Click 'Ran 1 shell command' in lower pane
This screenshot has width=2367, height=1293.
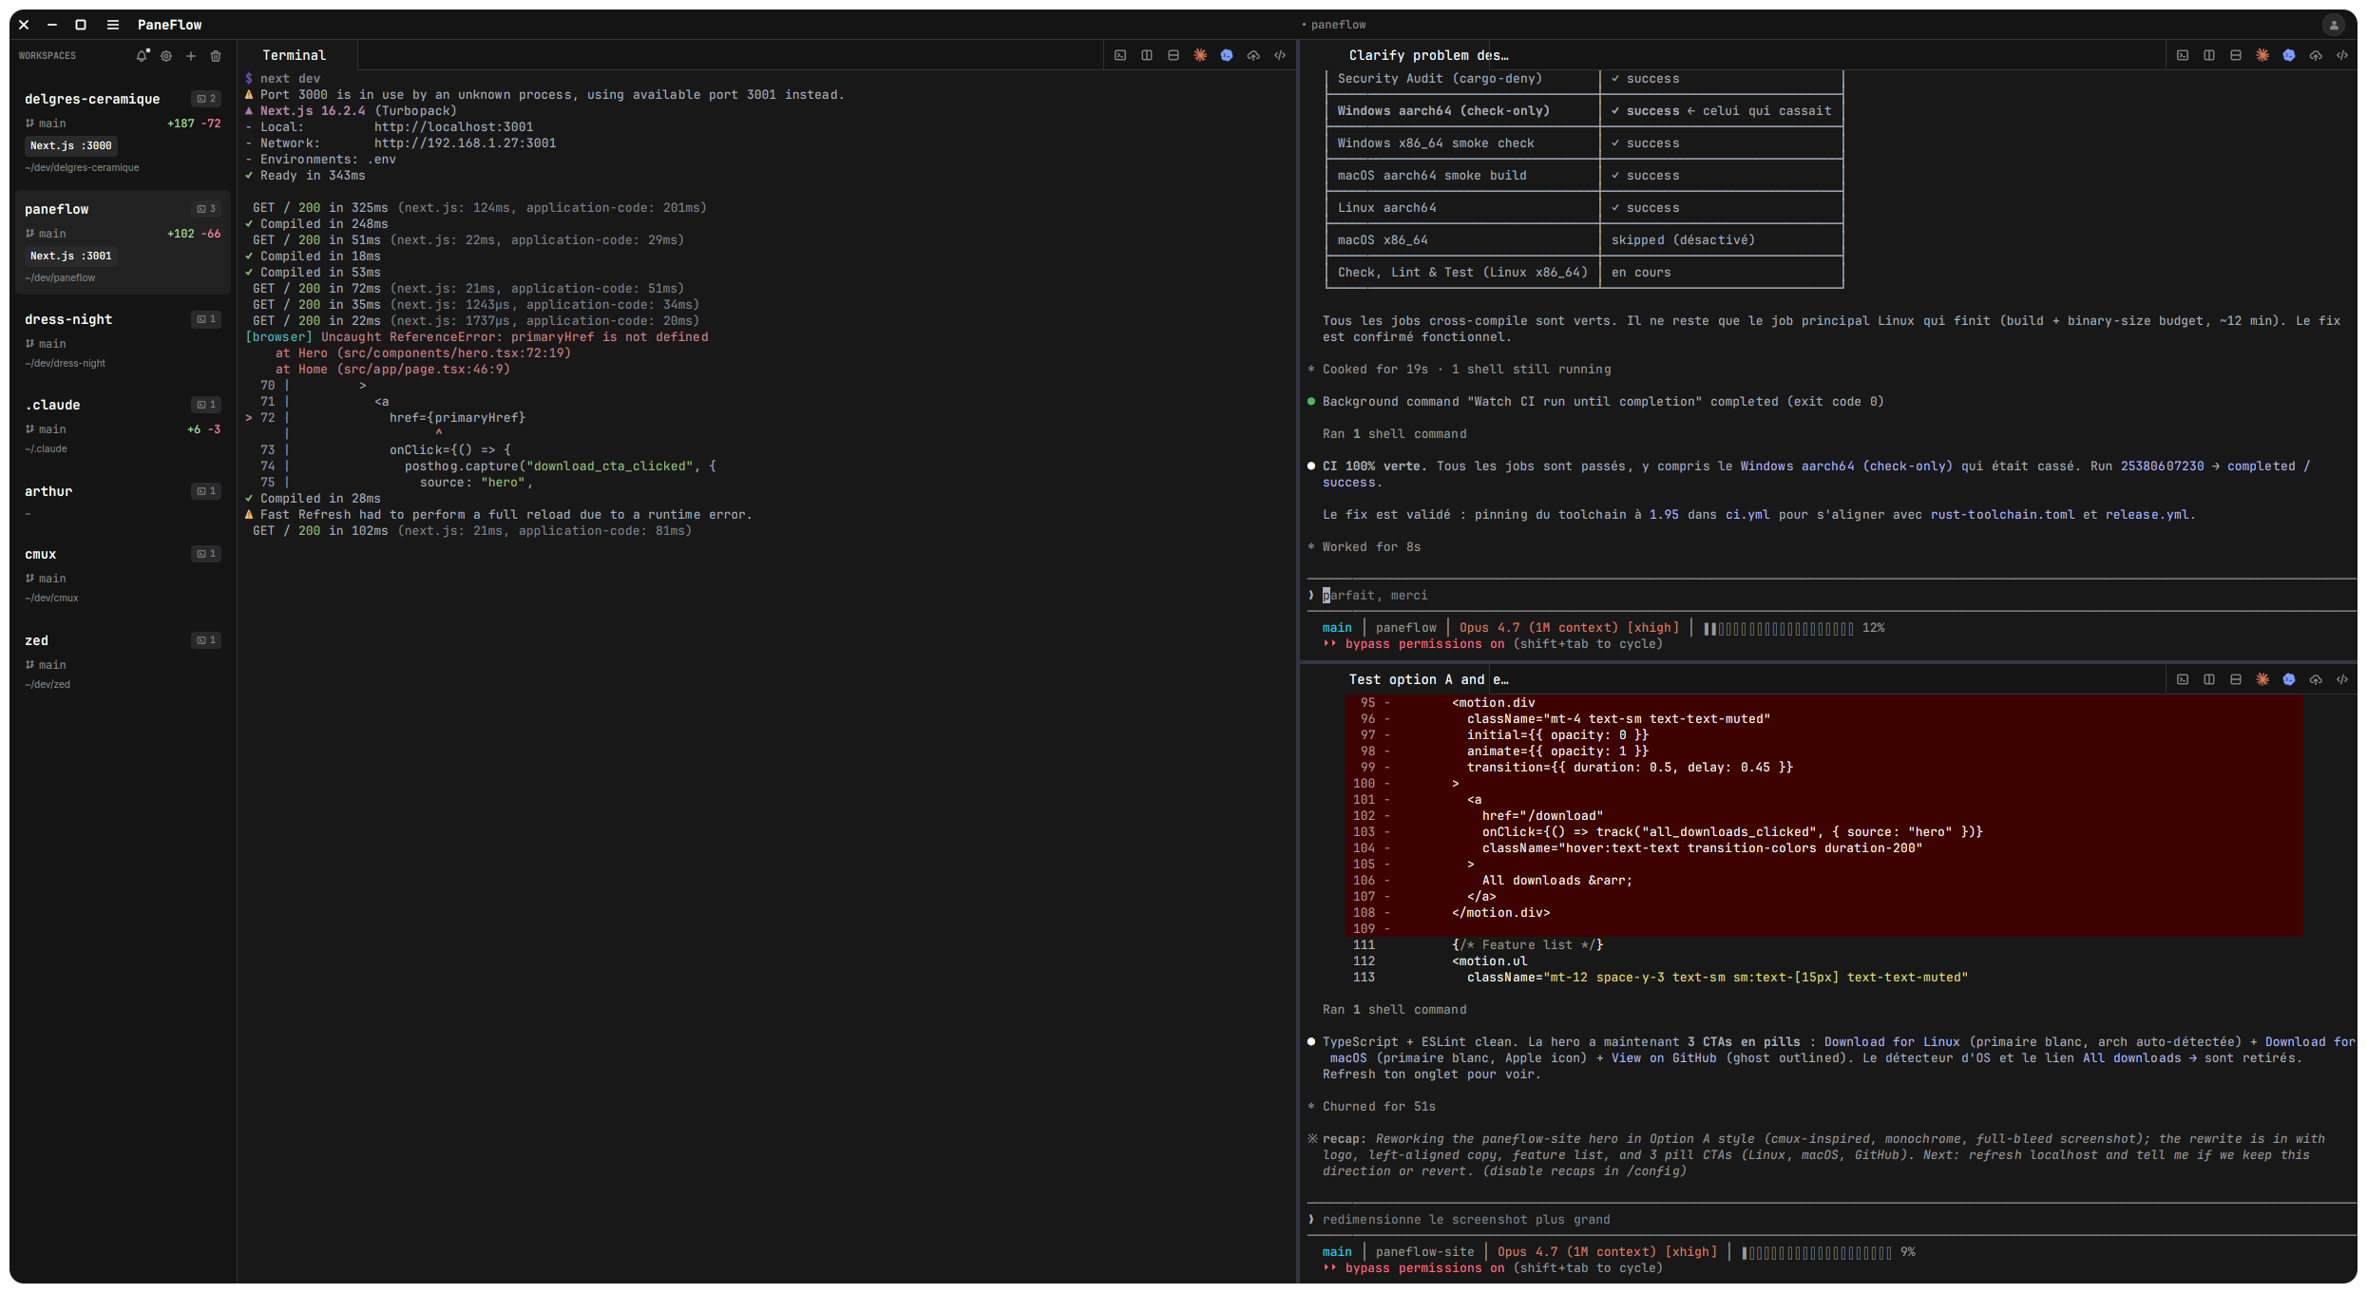(x=1394, y=1010)
